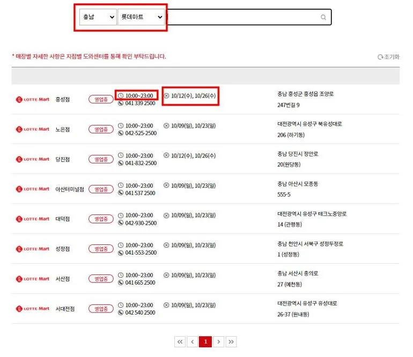Click the phone icon beside 041 339 2500

[121, 103]
